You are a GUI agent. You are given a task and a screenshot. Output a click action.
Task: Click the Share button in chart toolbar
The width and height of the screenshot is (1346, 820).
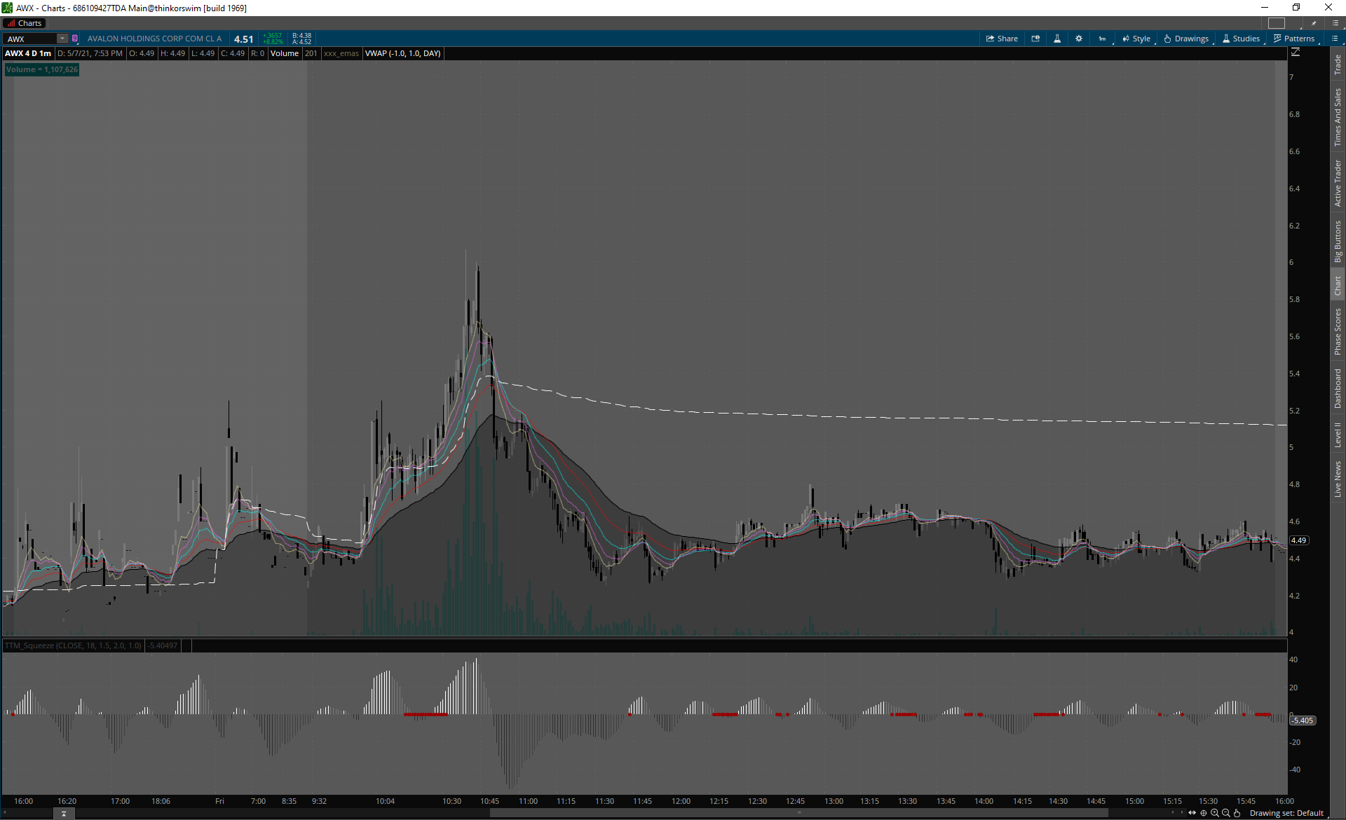pyautogui.click(x=1002, y=39)
